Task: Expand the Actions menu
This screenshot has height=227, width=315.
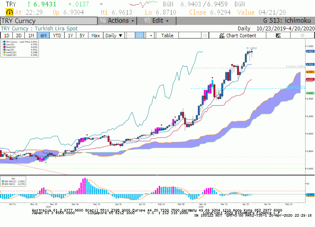Action: (x=117, y=21)
